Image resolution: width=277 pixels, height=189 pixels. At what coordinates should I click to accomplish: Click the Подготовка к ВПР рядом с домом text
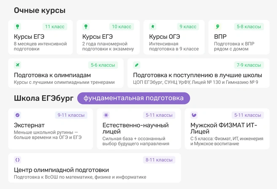234,46
